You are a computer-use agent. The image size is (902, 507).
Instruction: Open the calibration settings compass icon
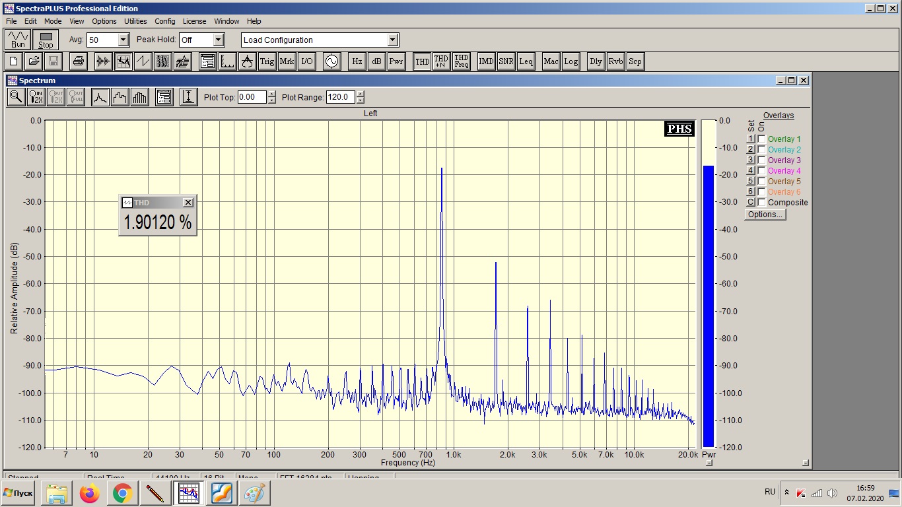pos(248,61)
